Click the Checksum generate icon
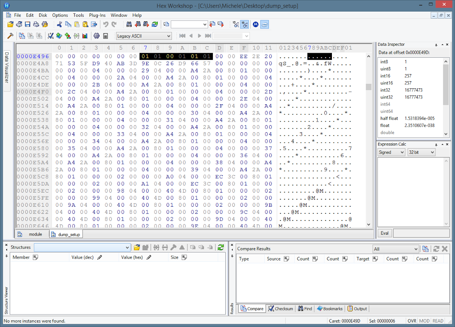This screenshot has height=327, width=455. [51, 36]
